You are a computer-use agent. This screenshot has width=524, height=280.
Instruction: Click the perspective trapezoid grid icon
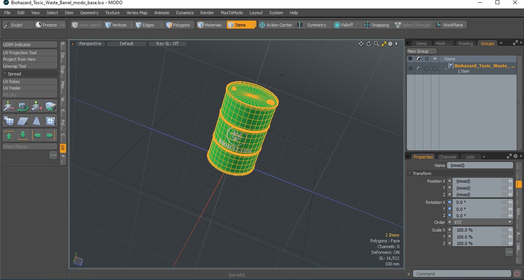point(37,121)
